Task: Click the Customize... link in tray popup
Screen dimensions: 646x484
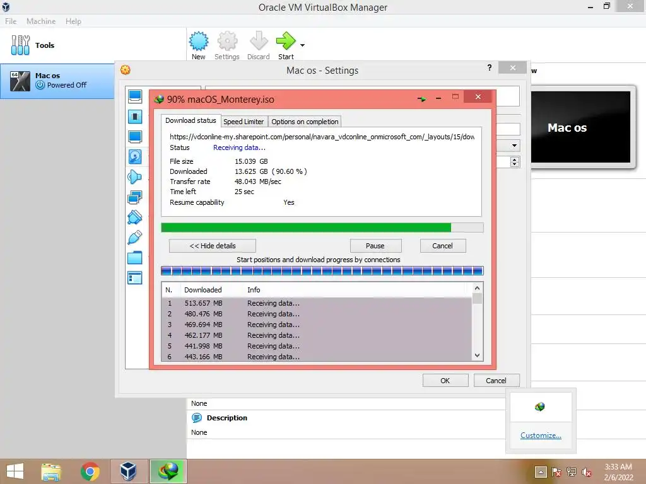Action: [541, 435]
